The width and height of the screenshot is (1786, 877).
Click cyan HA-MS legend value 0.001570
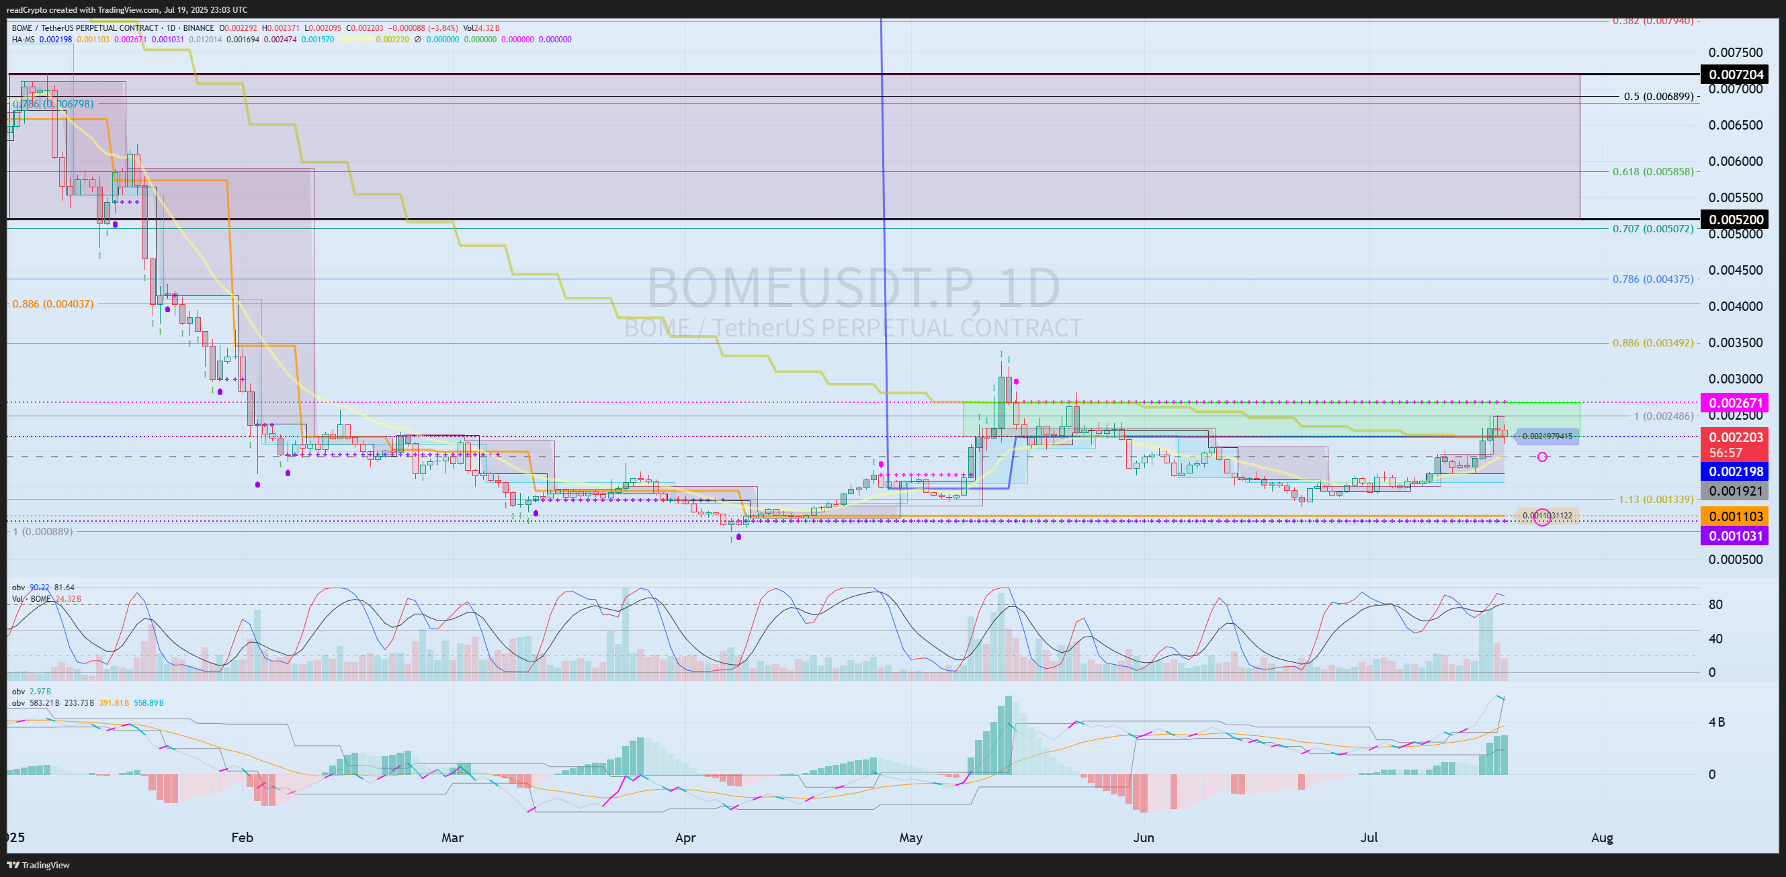318,40
